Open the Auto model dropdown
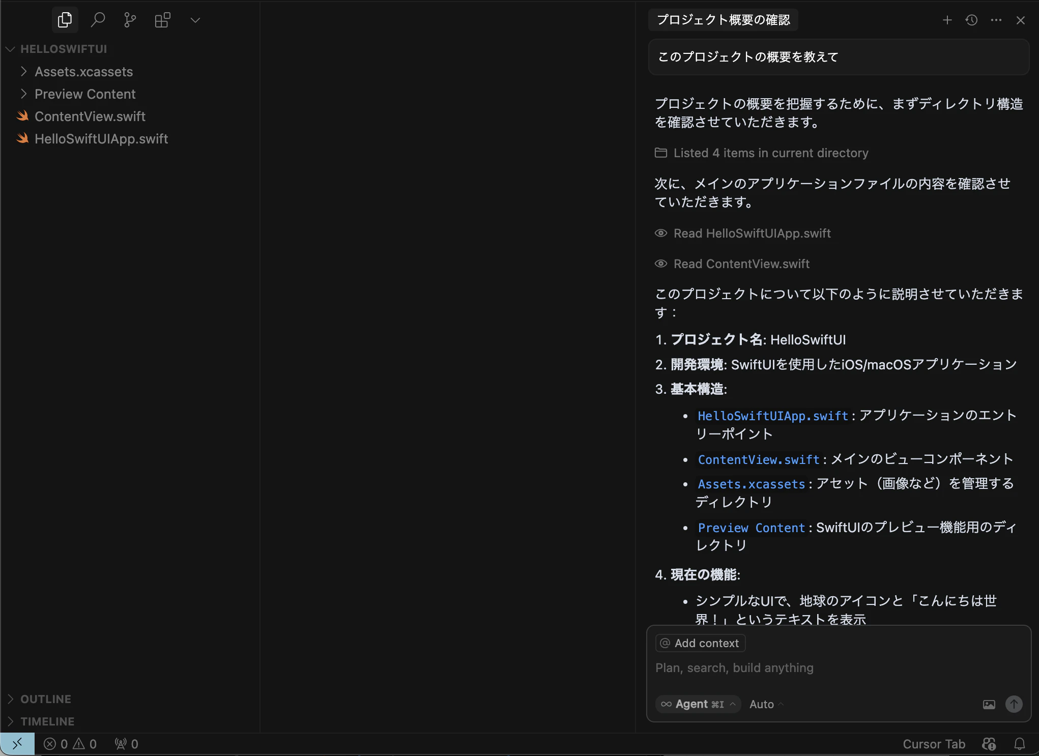This screenshot has width=1039, height=756. 766,704
